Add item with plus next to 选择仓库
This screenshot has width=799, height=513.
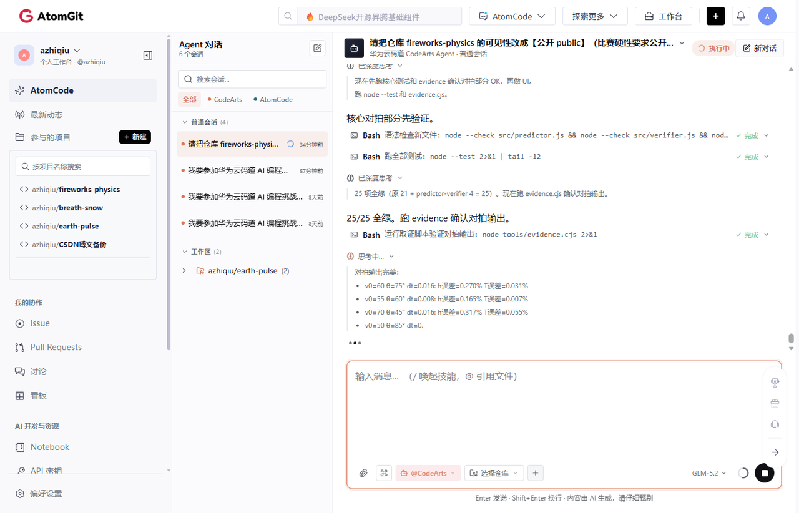coord(535,473)
